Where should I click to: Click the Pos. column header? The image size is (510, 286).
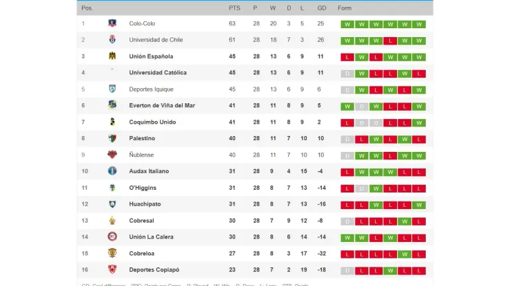tap(87, 8)
